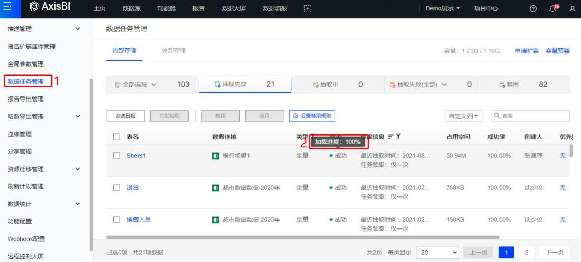Click the 容量预警 link

(558, 51)
